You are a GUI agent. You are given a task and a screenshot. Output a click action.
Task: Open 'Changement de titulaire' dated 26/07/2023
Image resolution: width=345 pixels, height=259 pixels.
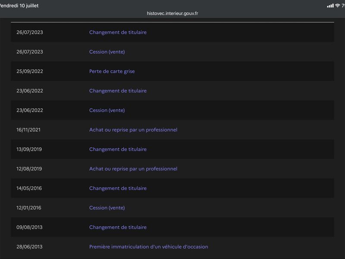coord(118,32)
